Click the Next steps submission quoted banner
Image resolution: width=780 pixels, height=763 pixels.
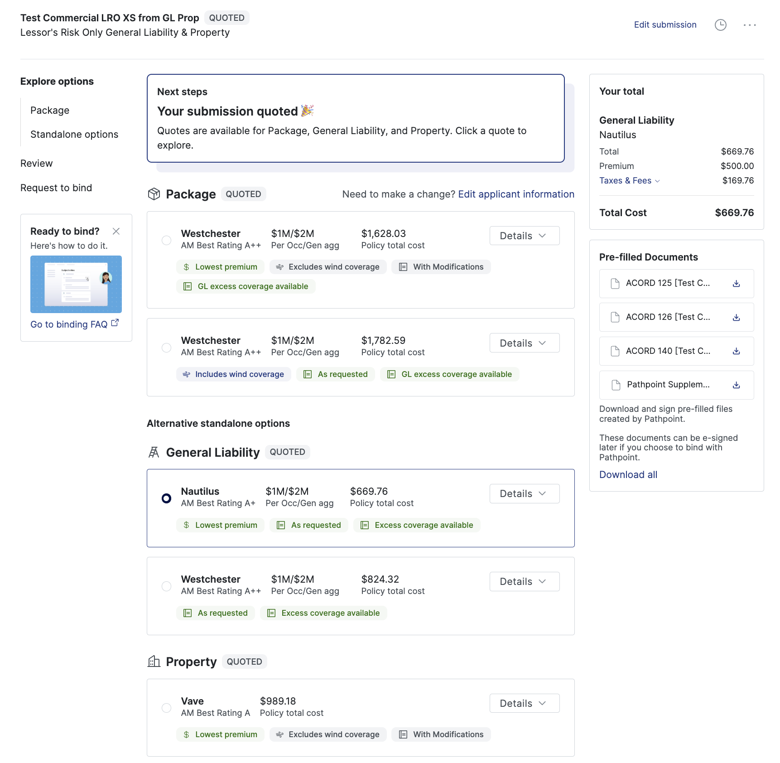click(356, 118)
